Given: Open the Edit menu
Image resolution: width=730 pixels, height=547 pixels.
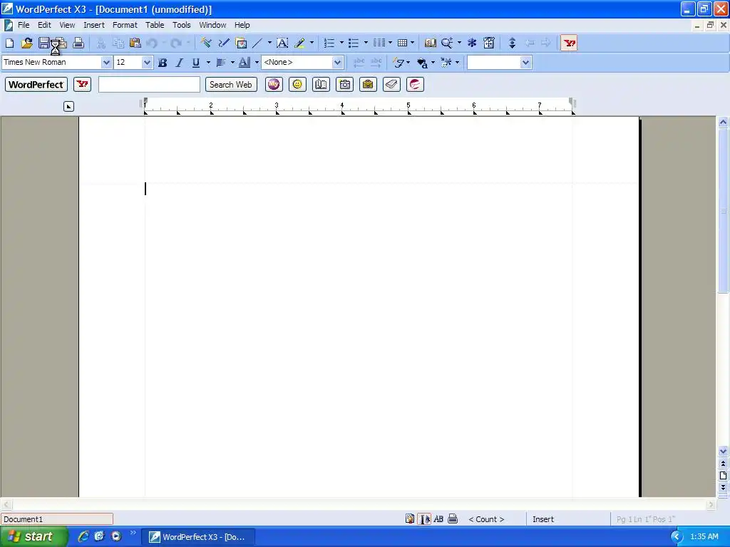Looking at the screenshot, I should 44,25.
